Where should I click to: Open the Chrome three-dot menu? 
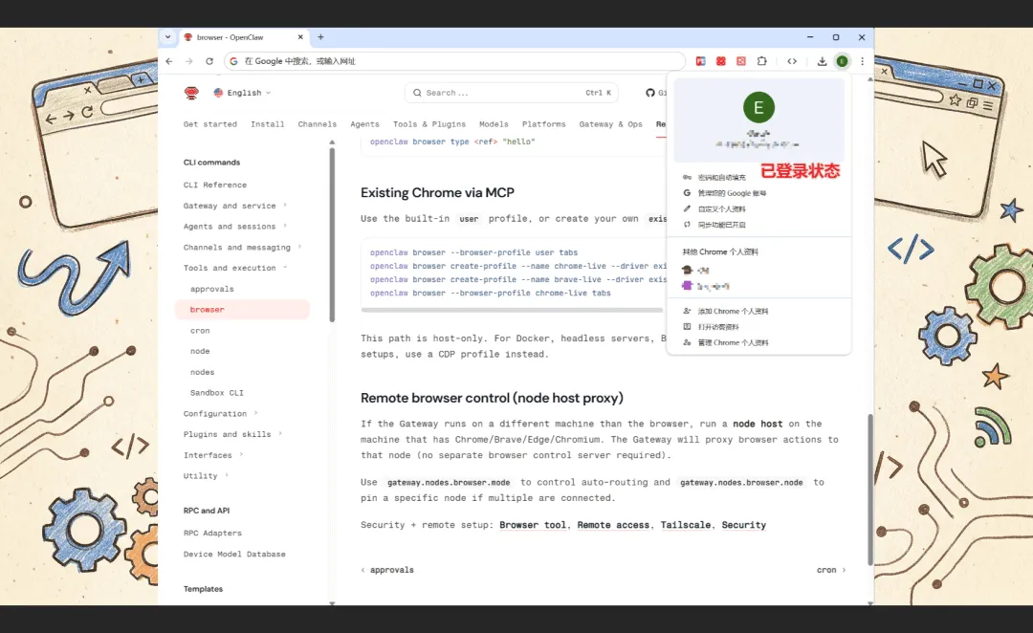862,61
